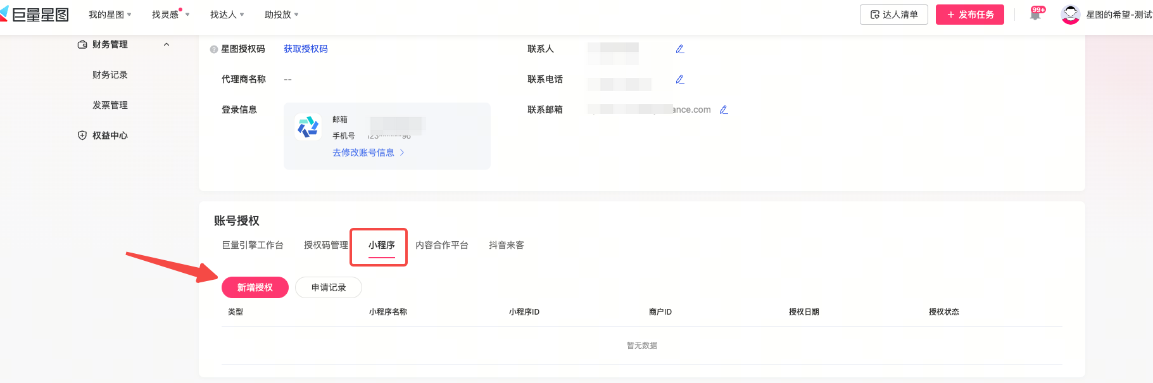Edit the 联系邮箱 pencil icon
Screen dimensions: 1153x383
724,110
